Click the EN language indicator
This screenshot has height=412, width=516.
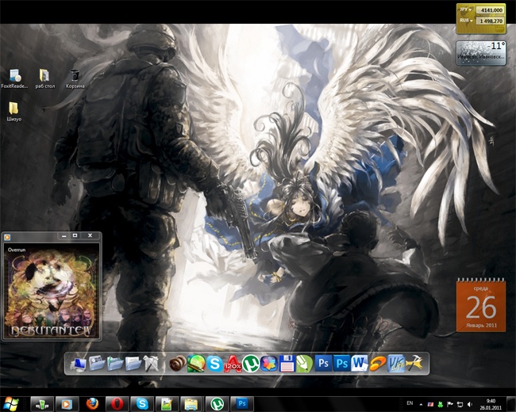coord(410,402)
